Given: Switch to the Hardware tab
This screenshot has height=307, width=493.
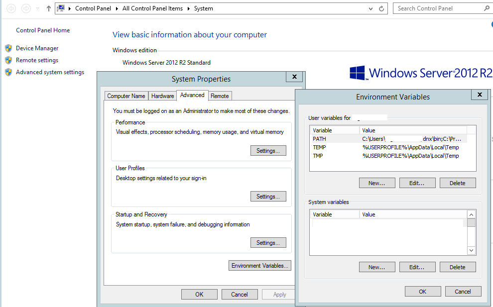Looking at the screenshot, I should 162,96.
